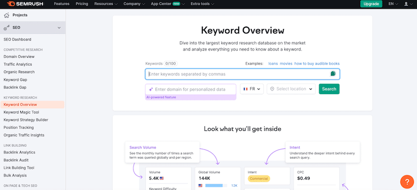Open the Select location dropdown
The height and width of the screenshot is (190, 417).
(x=291, y=89)
